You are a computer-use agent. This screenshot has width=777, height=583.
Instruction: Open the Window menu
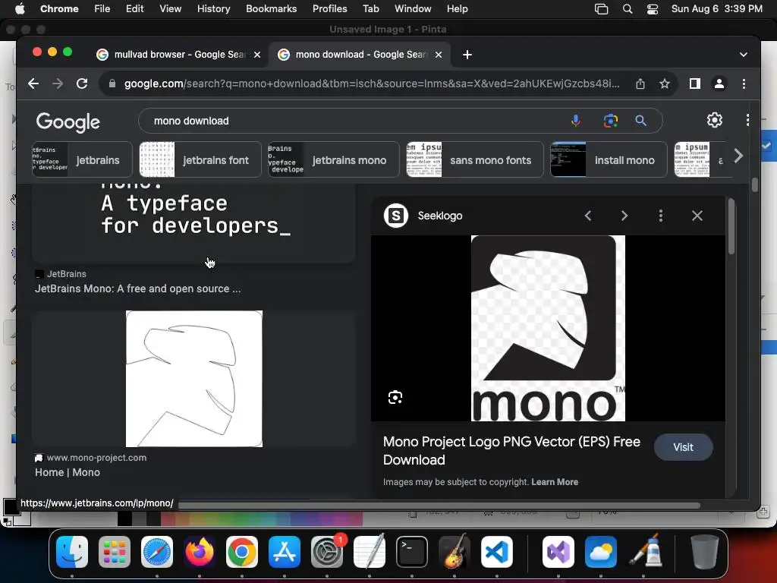coord(413,9)
